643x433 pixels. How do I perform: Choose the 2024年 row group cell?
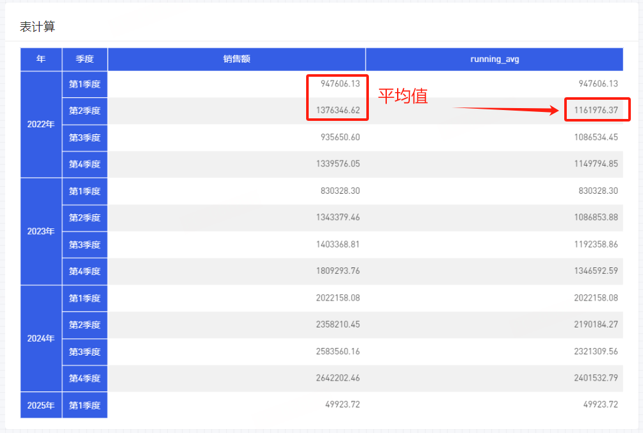point(41,338)
